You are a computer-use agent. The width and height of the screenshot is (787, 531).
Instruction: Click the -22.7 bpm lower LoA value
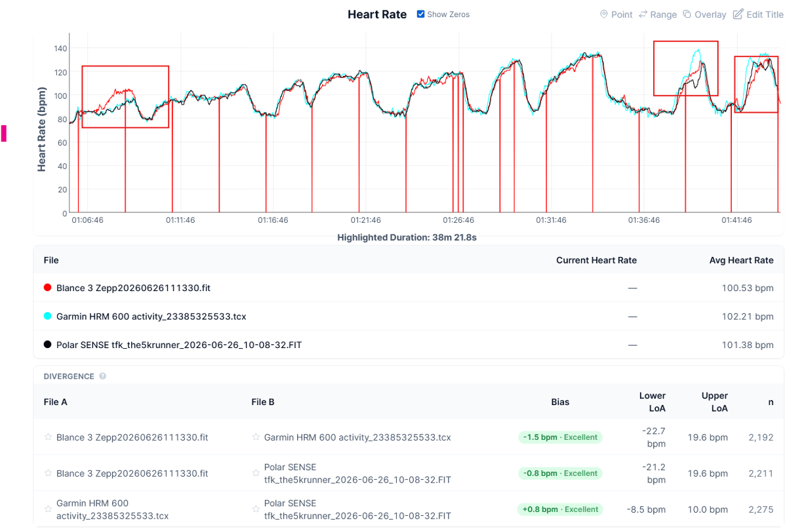point(653,437)
